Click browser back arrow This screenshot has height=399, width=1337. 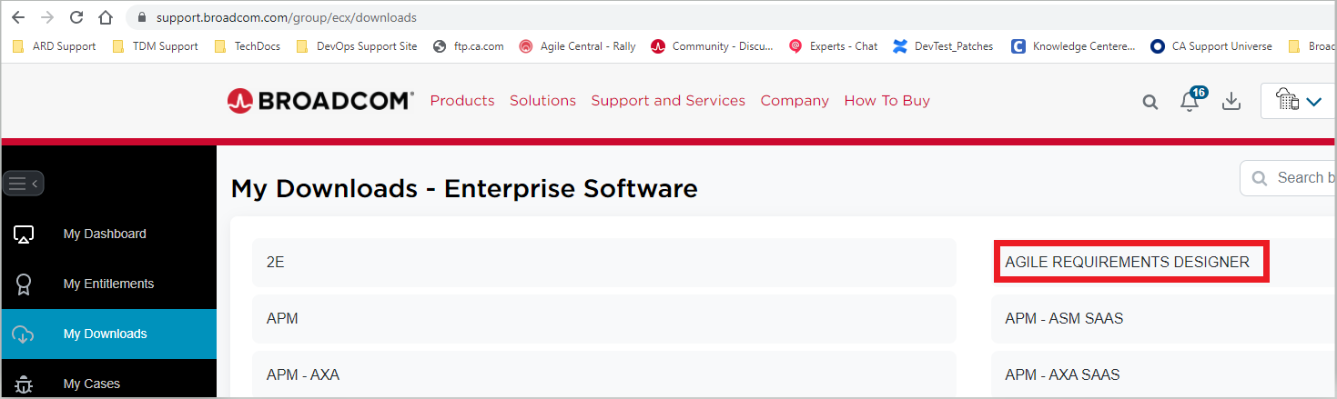pyautogui.click(x=18, y=17)
